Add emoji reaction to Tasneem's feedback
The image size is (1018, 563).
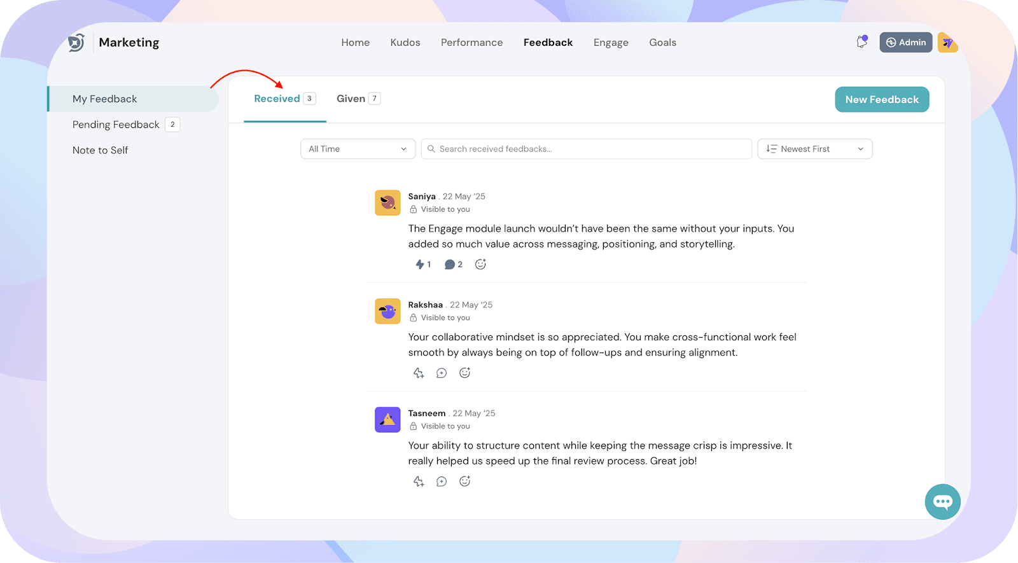(x=465, y=482)
